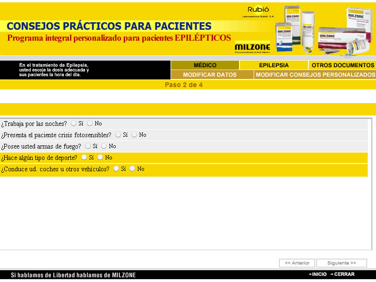Click 'En el tratamiento de Epilepsia' blurb
The image size is (376, 282).
point(54,70)
